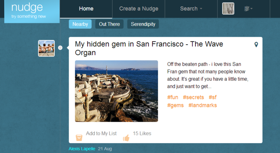Open Create a Nudge tab
280x153 pixels.
click(139, 9)
